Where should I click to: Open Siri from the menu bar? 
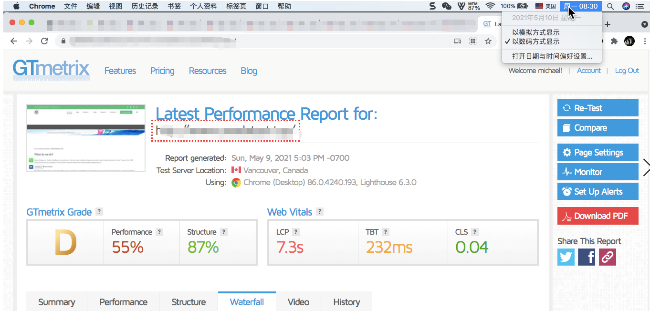coord(626,6)
